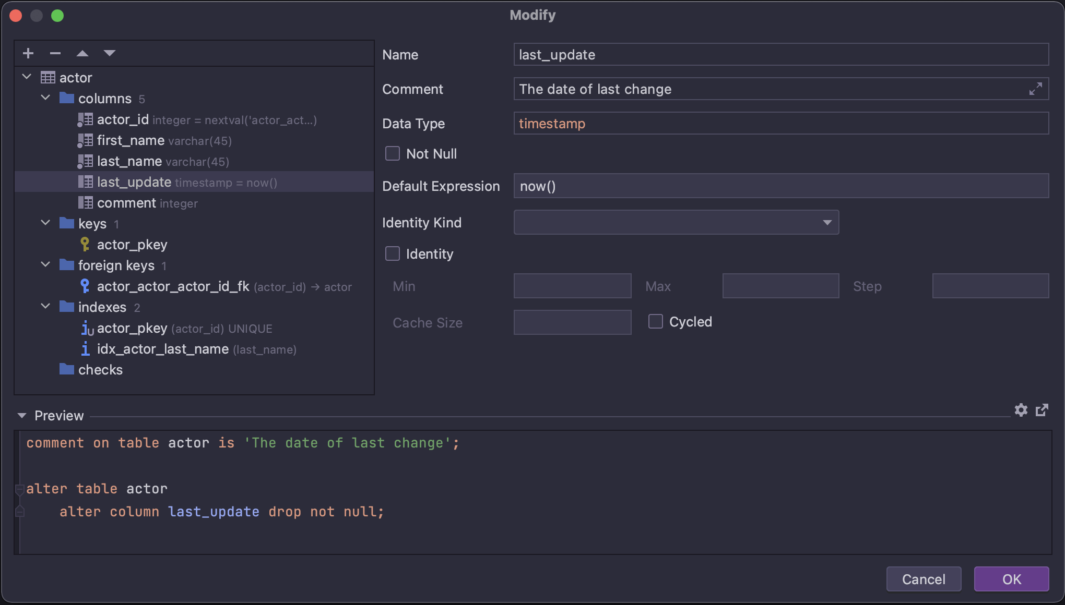This screenshot has height=605, width=1065.
Task: Collapse the Preview section
Action: 22,416
